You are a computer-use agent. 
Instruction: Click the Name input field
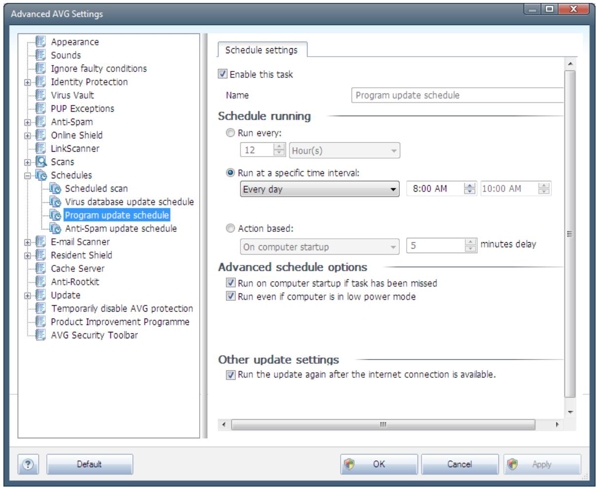(x=457, y=95)
